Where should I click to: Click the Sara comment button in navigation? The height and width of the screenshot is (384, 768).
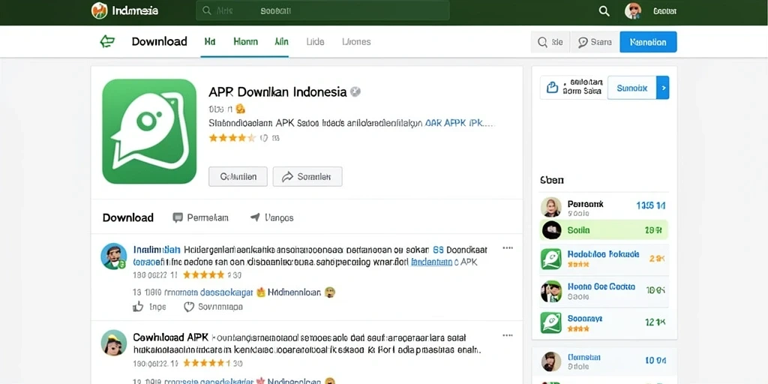[595, 42]
